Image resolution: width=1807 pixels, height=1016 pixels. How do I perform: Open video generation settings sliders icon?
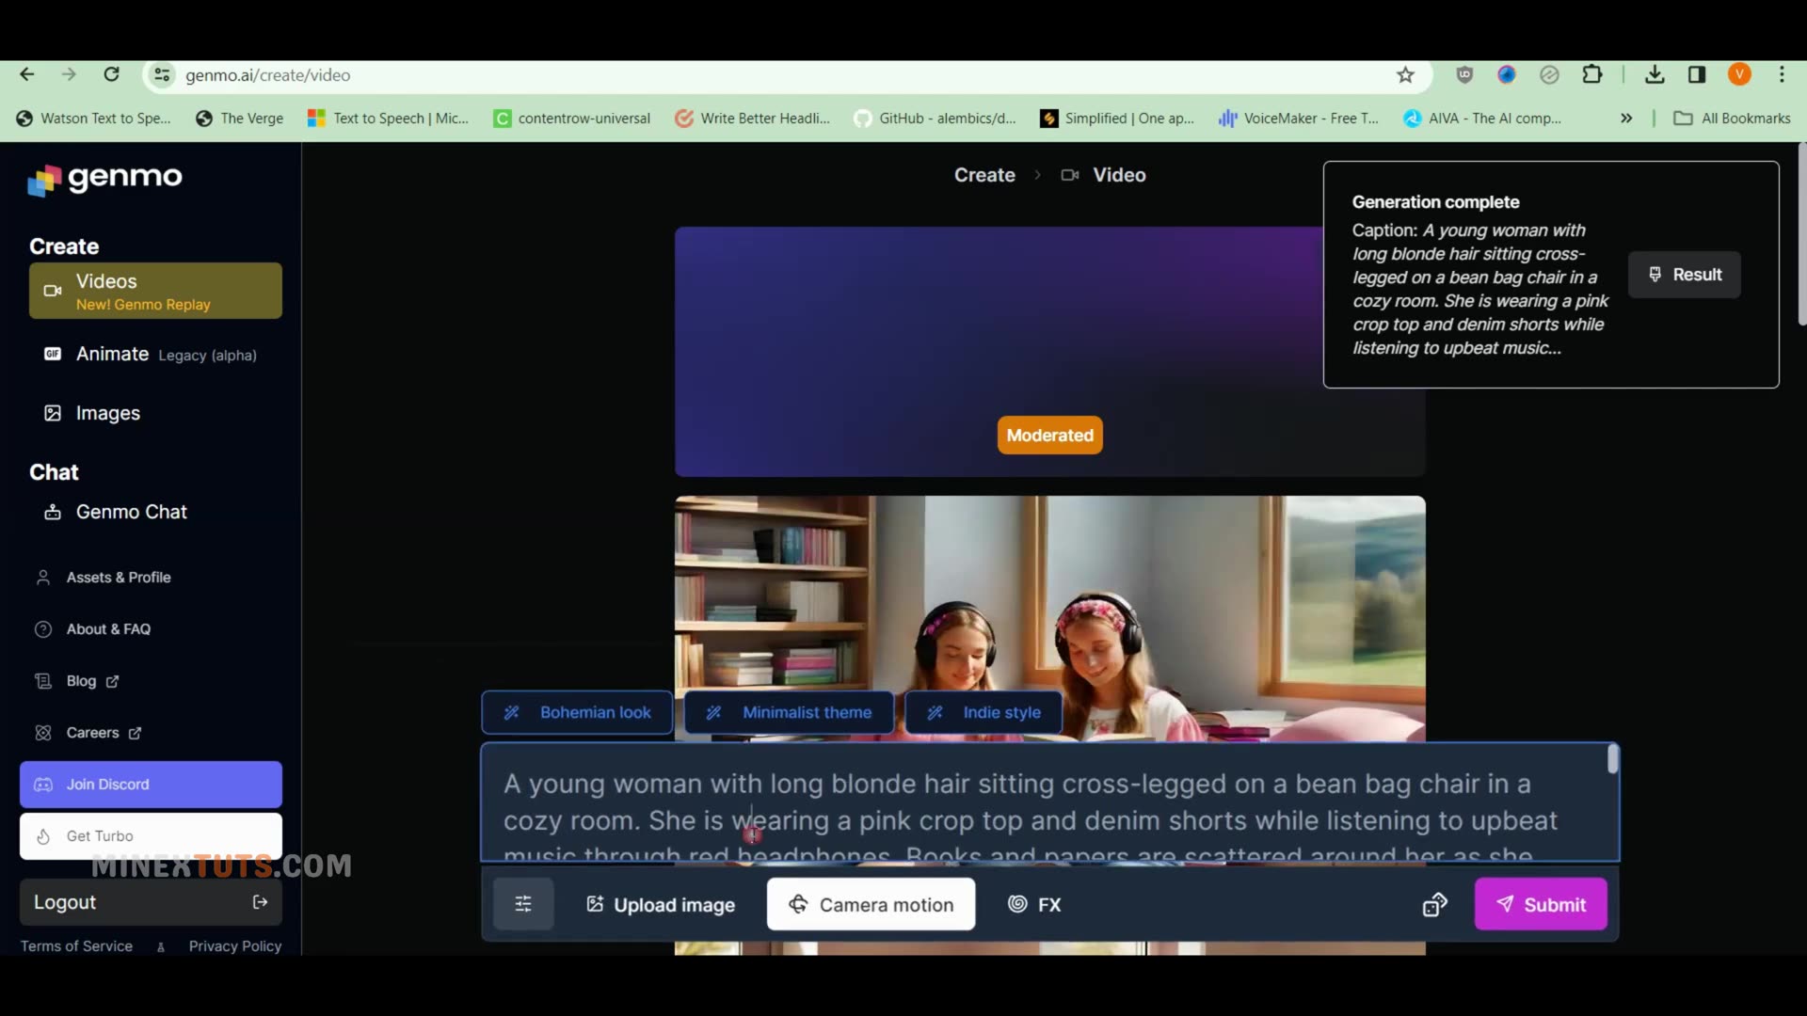(523, 904)
